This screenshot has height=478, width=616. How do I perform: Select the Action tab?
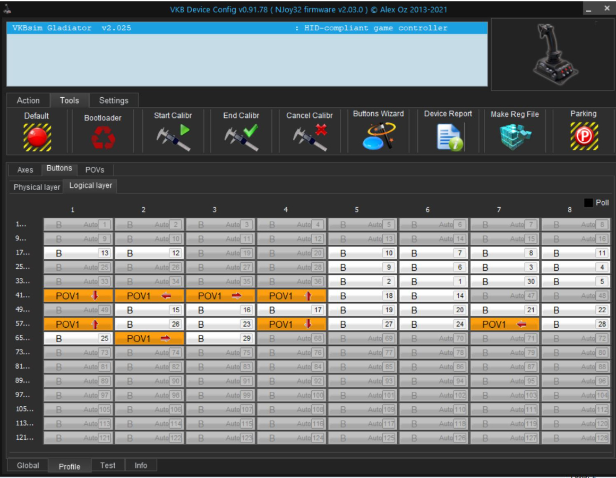click(x=28, y=100)
